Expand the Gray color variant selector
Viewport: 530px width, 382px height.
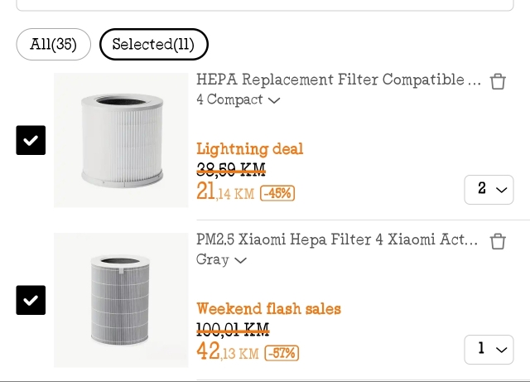221,260
